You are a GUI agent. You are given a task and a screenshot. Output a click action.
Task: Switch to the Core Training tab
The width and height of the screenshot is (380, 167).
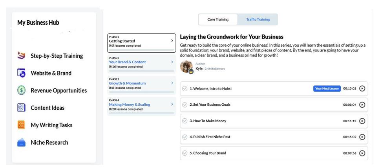click(218, 19)
